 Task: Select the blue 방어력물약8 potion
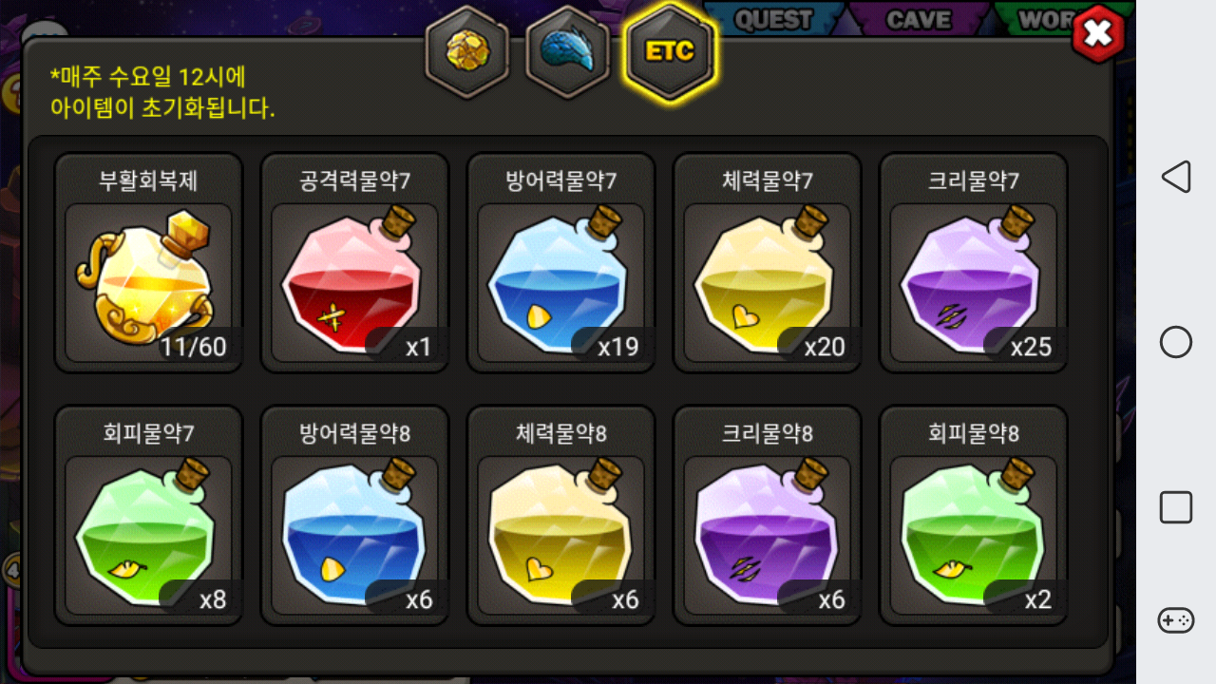(x=354, y=516)
